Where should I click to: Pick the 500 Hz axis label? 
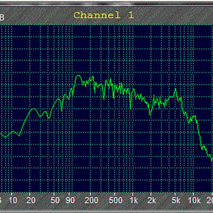click(116, 201)
